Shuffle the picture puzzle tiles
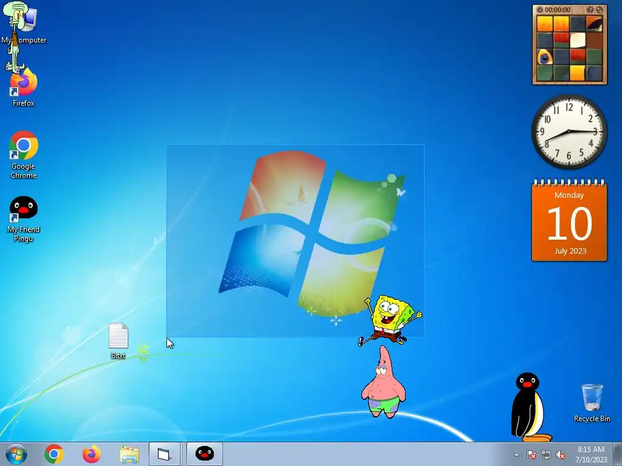622x466 pixels. (x=600, y=10)
